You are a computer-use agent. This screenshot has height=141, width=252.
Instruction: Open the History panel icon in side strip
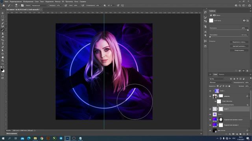(x=205, y=12)
